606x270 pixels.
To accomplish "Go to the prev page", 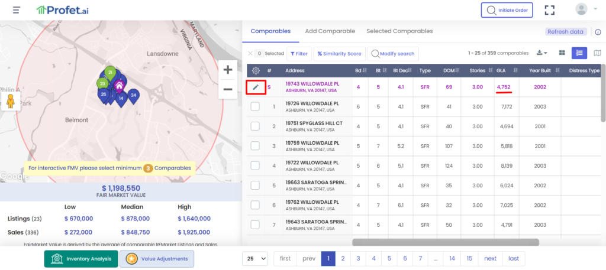I will [309, 258].
